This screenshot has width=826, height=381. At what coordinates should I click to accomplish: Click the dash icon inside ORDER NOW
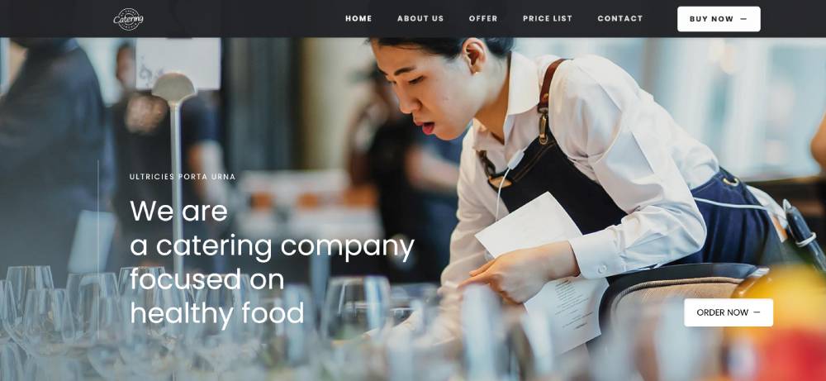point(757,312)
